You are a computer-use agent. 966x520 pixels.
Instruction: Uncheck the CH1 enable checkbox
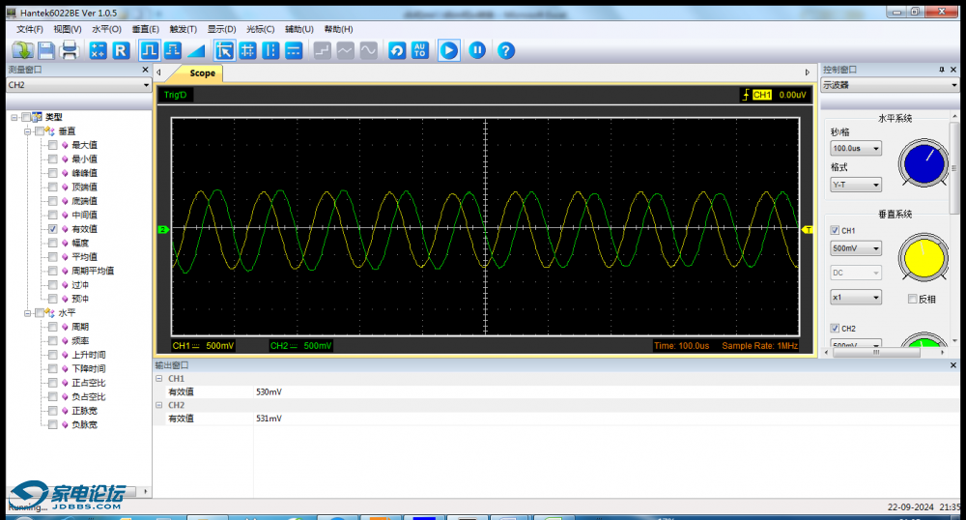pyautogui.click(x=835, y=230)
